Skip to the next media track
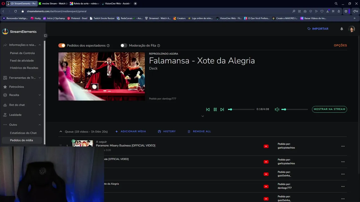360x202 pixels. click(x=222, y=109)
